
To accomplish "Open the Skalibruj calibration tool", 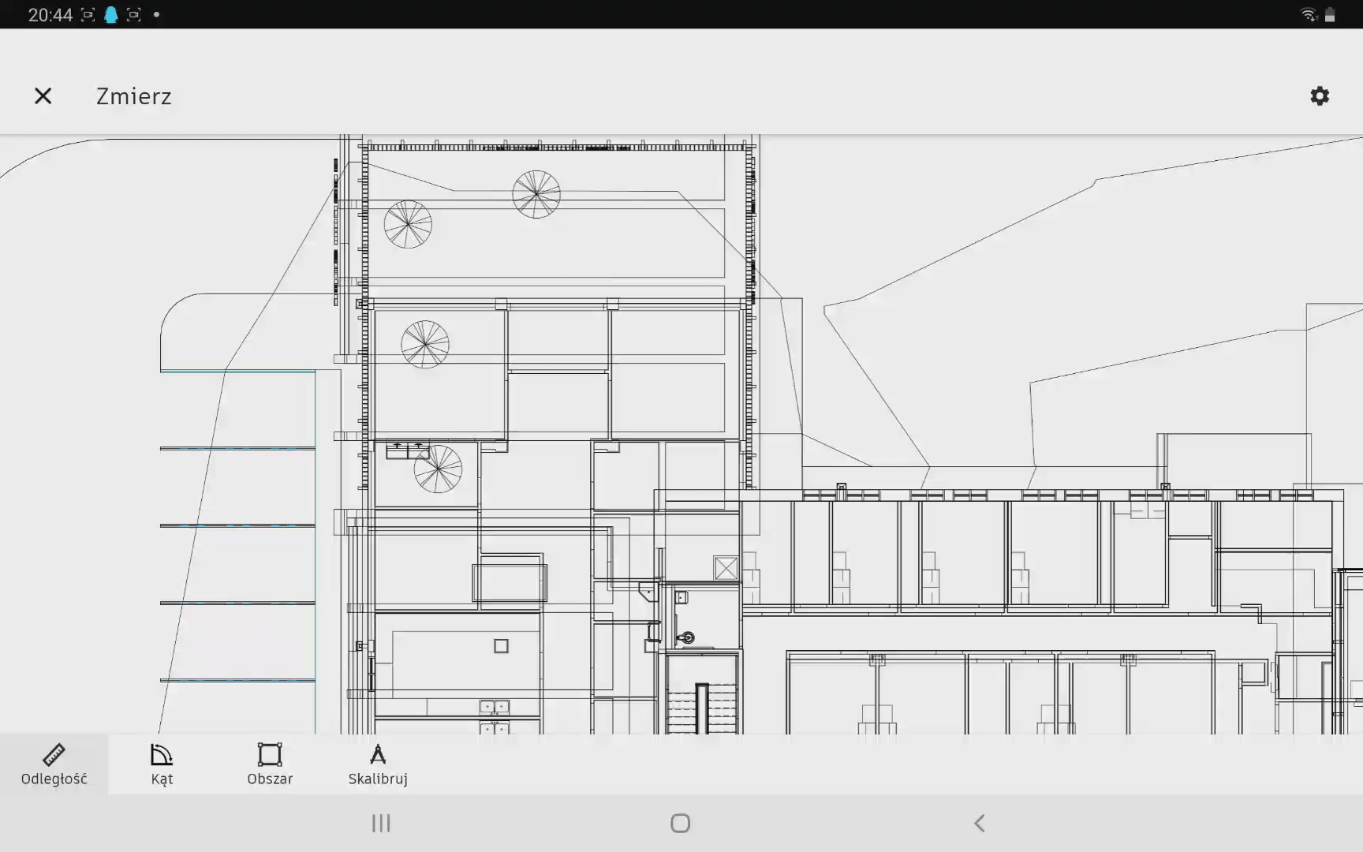I will [378, 764].
